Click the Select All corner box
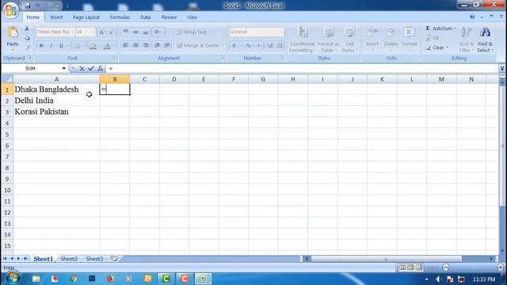This screenshot has height=285, width=507. coord(7,79)
